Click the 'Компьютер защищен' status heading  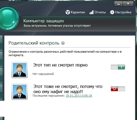44,21
